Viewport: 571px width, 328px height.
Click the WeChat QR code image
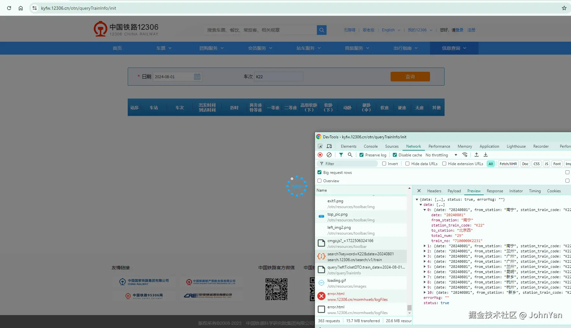[x=276, y=289]
